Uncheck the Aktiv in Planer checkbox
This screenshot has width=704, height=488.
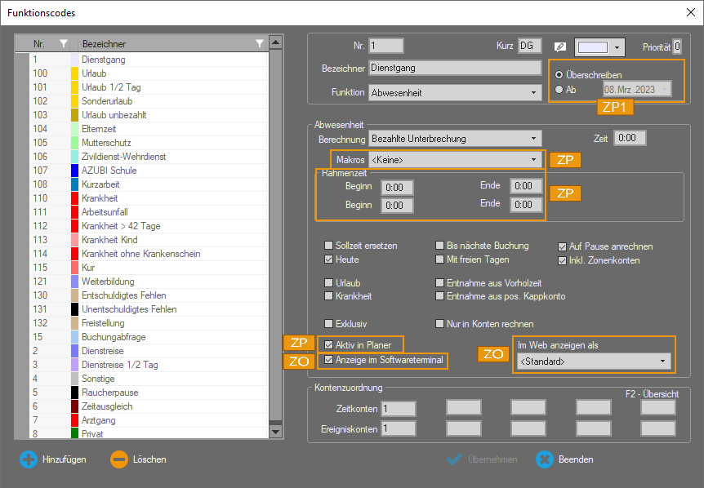[x=329, y=345]
